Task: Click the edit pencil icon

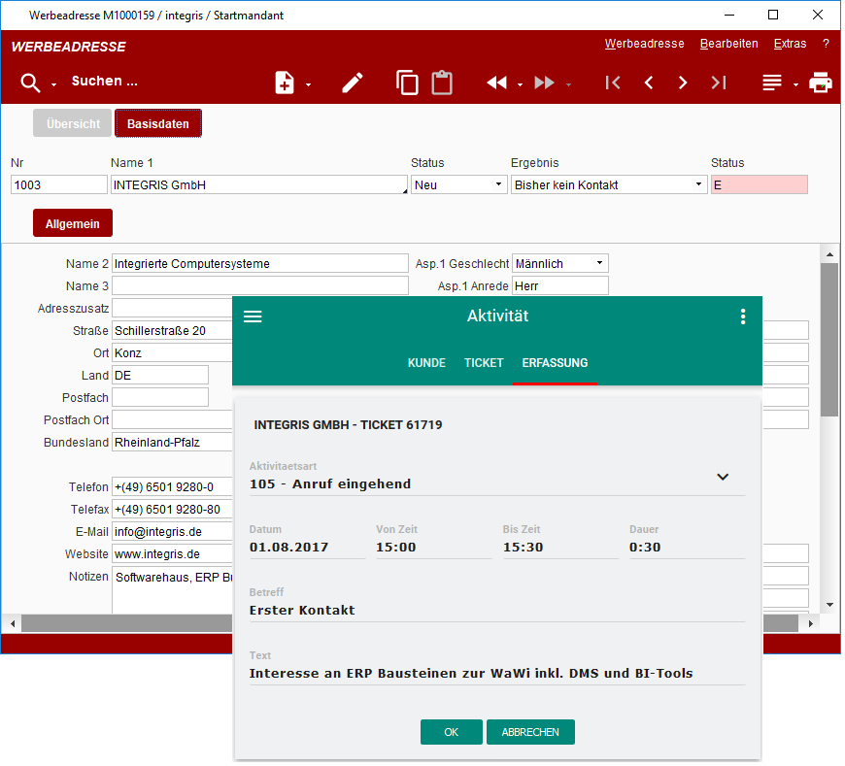Action: coord(353,83)
